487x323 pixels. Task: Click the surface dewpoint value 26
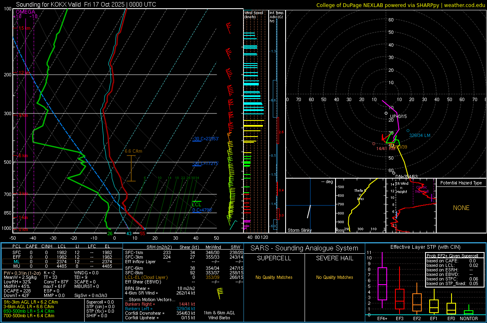[x=110, y=233]
